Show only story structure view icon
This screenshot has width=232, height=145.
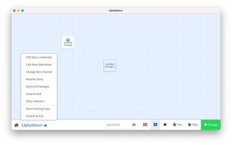point(145,125)
